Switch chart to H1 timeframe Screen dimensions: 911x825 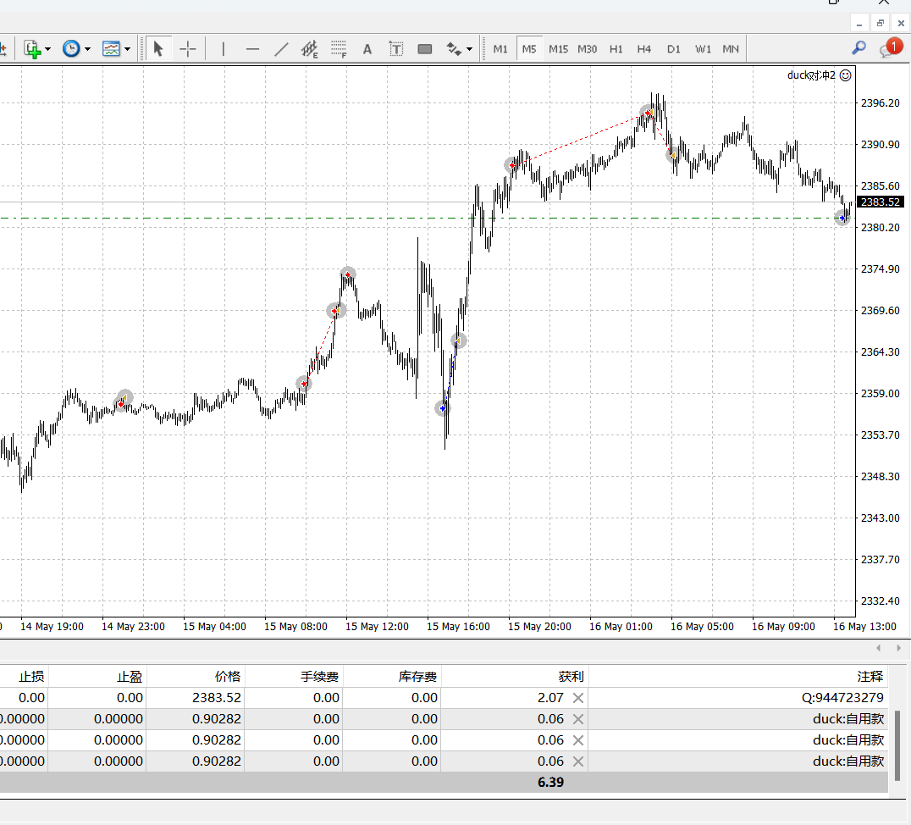[x=616, y=49]
